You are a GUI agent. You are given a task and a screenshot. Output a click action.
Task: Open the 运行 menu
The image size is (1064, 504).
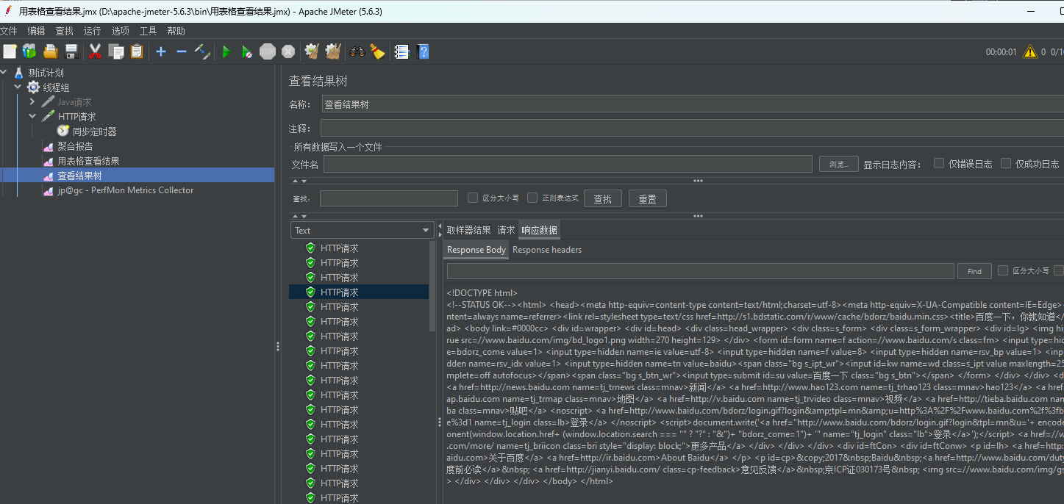92,31
